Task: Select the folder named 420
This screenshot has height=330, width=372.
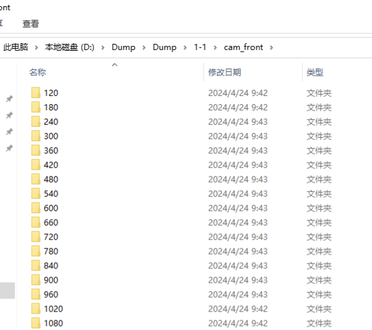Action: [51, 165]
